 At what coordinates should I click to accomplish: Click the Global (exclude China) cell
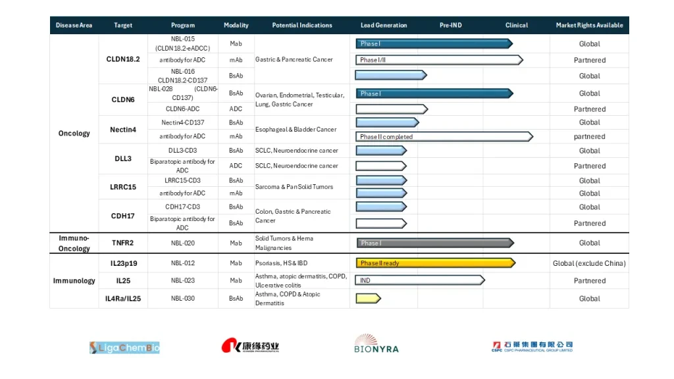(589, 263)
